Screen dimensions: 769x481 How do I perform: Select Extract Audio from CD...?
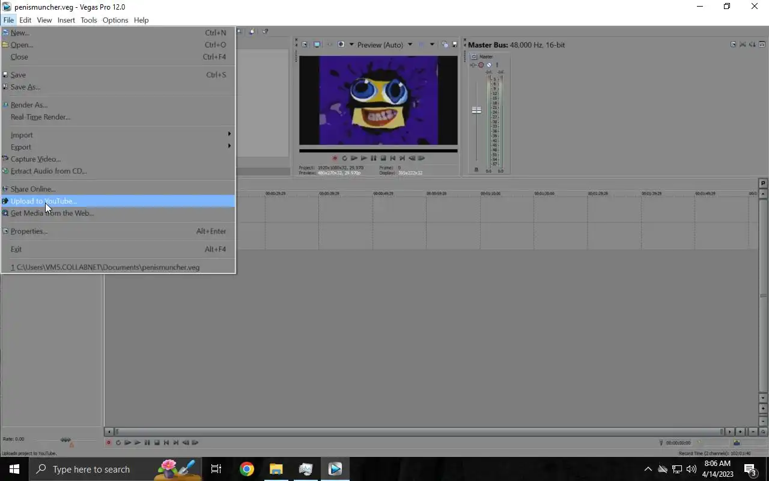[x=118, y=171]
